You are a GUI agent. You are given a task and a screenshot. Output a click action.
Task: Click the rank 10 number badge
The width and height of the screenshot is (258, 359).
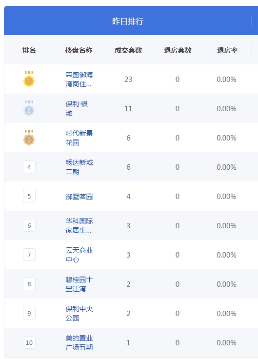[29, 342]
